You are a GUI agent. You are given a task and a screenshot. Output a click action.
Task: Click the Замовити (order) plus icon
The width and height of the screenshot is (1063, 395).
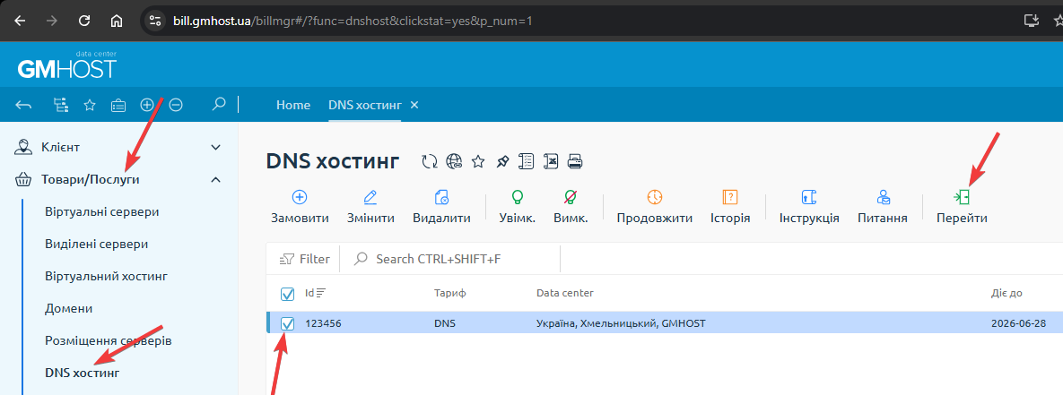tap(300, 197)
